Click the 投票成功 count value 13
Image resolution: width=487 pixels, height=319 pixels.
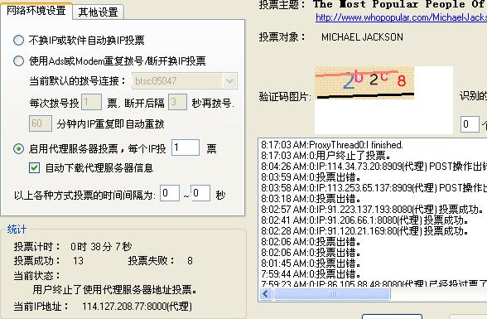(x=78, y=261)
